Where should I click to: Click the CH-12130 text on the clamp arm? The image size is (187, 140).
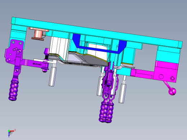[37, 64]
